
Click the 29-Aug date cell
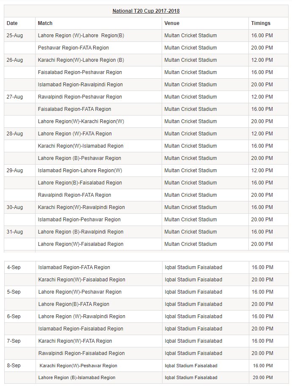[15, 171]
